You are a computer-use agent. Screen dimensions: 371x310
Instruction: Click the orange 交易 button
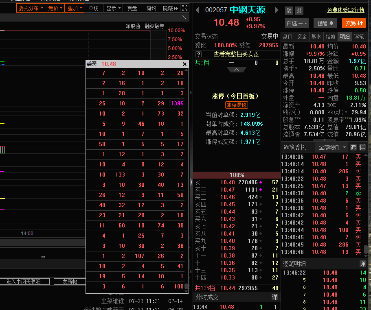[354, 23]
